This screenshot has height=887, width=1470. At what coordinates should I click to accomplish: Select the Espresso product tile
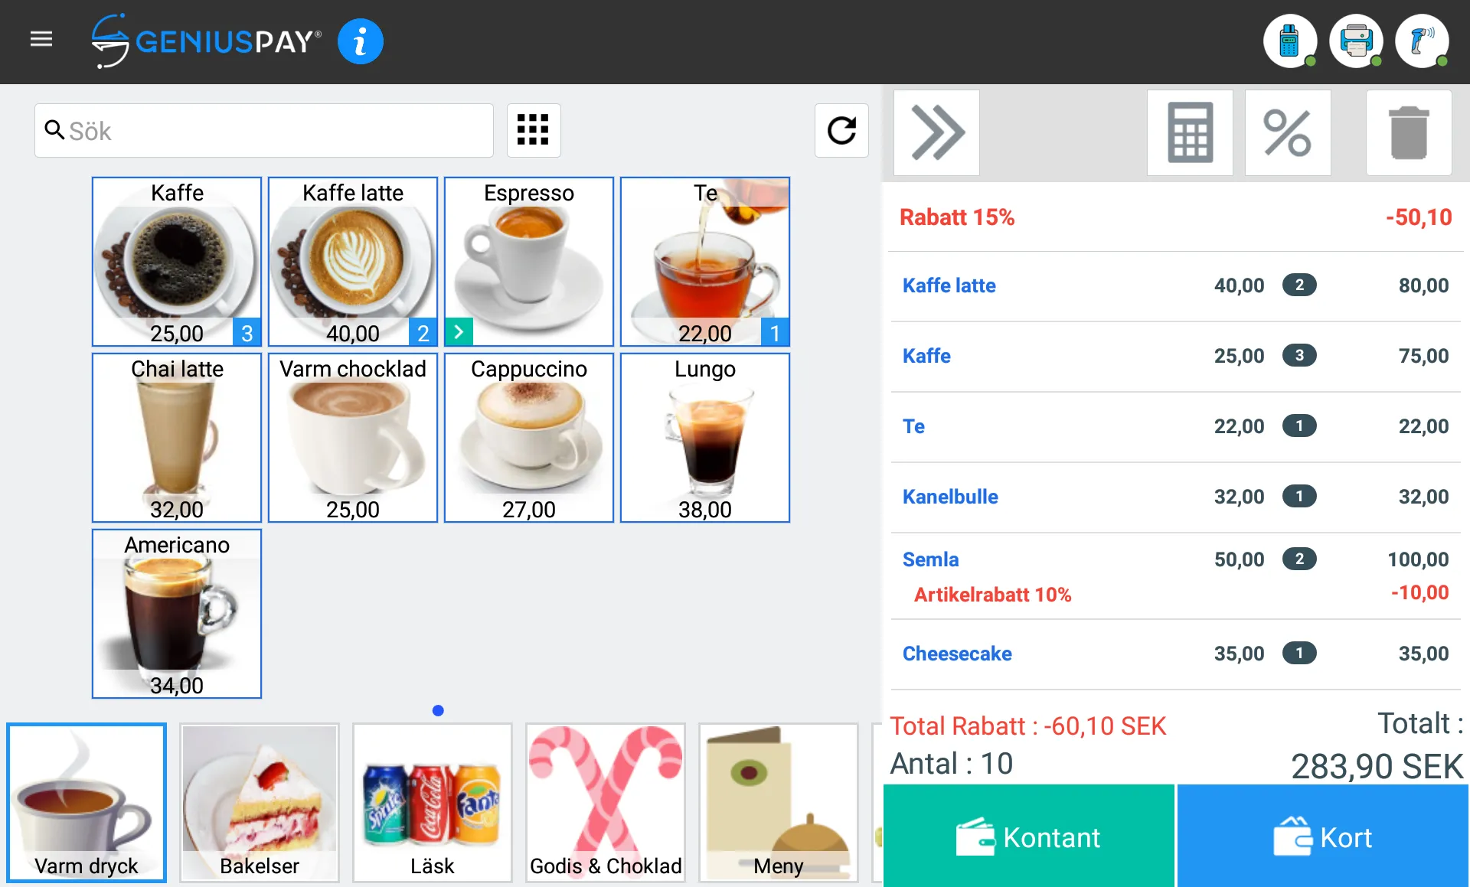pyautogui.click(x=529, y=262)
